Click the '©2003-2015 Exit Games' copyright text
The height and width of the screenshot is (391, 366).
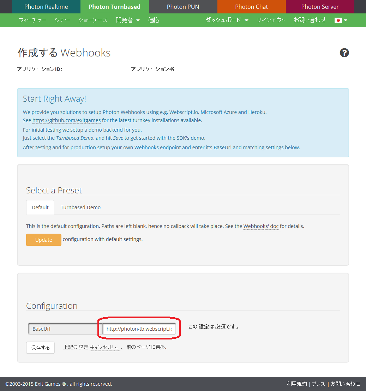point(59,384)
